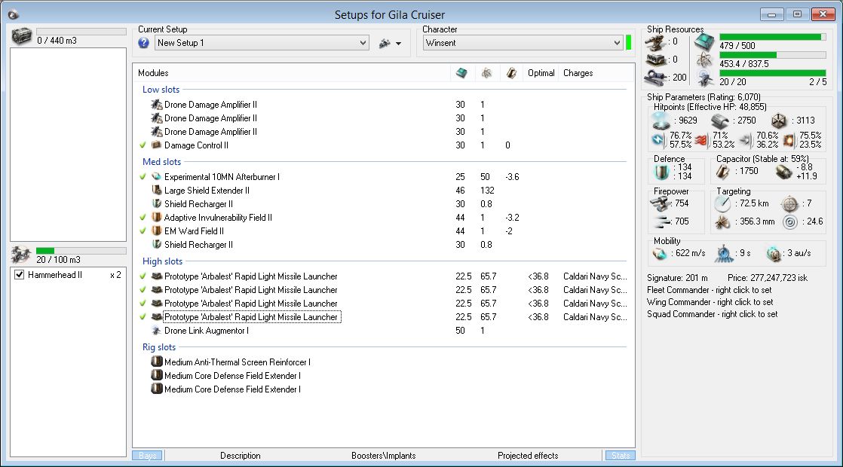Deactivate the Adaptive Invulnerability Field II checkmark
The image size is (843, 467).
143,218
